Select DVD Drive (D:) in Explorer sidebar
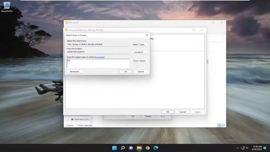 pyautogui.click(x=81, y=119)
